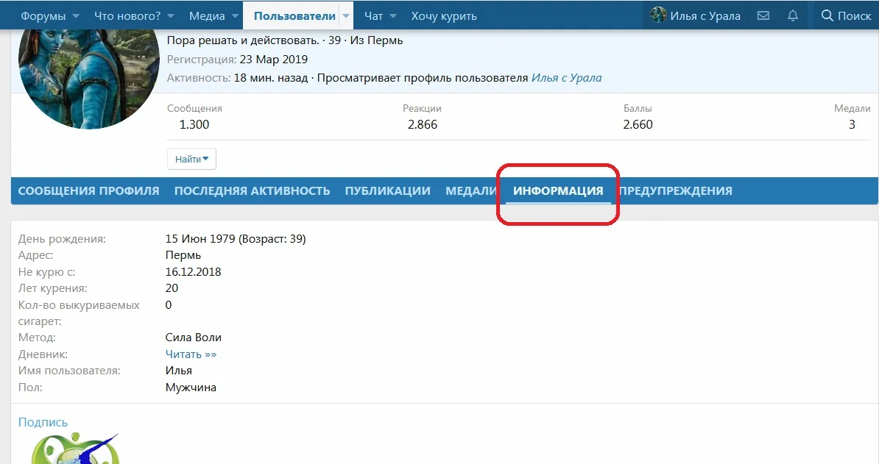Click the method value Сила Воли
Viewport: 879px width, 464px height.
tap(194, 338)
